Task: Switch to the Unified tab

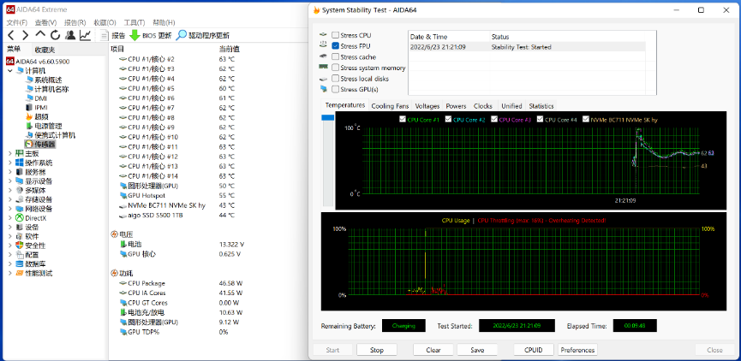Action: click(511, 106)
